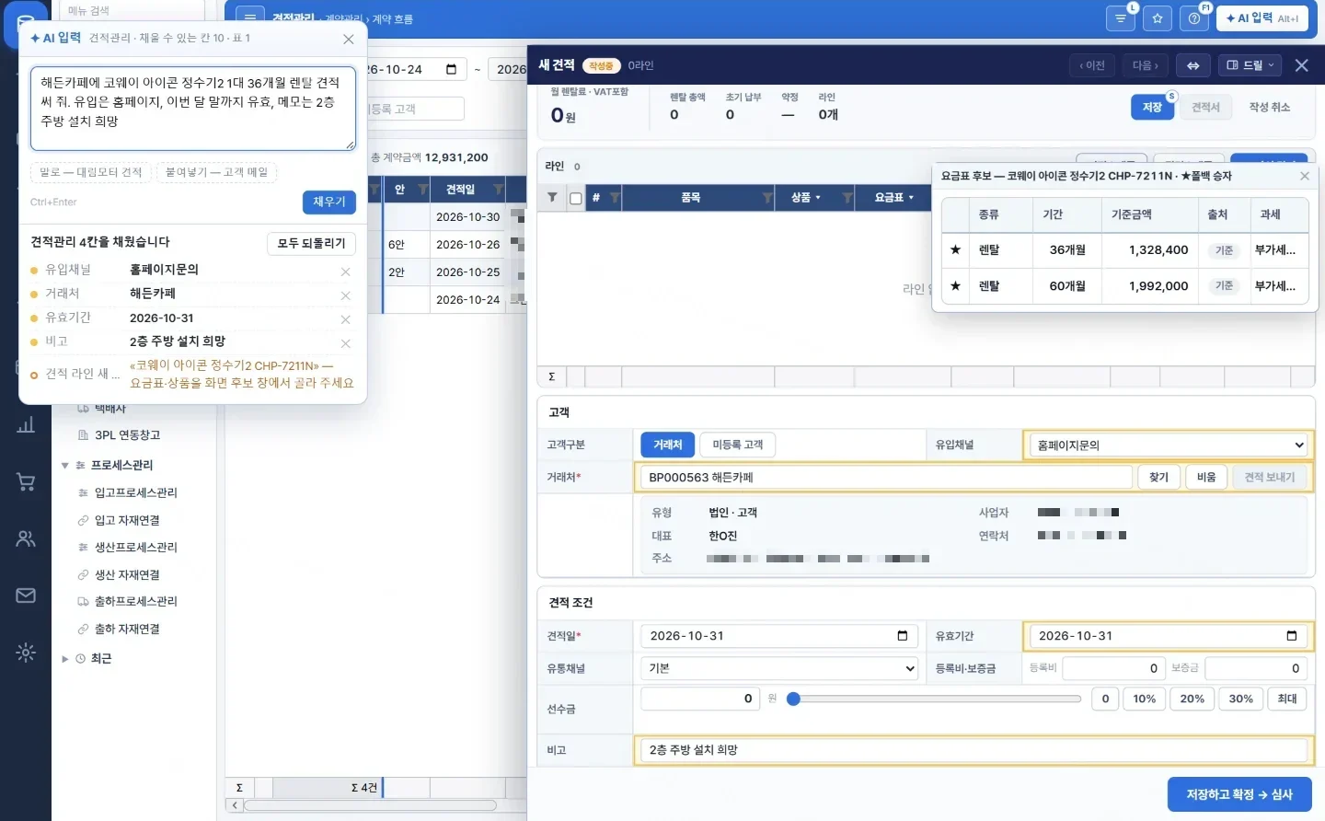Click the sun settings icon in left sidebar

point(26,653)
